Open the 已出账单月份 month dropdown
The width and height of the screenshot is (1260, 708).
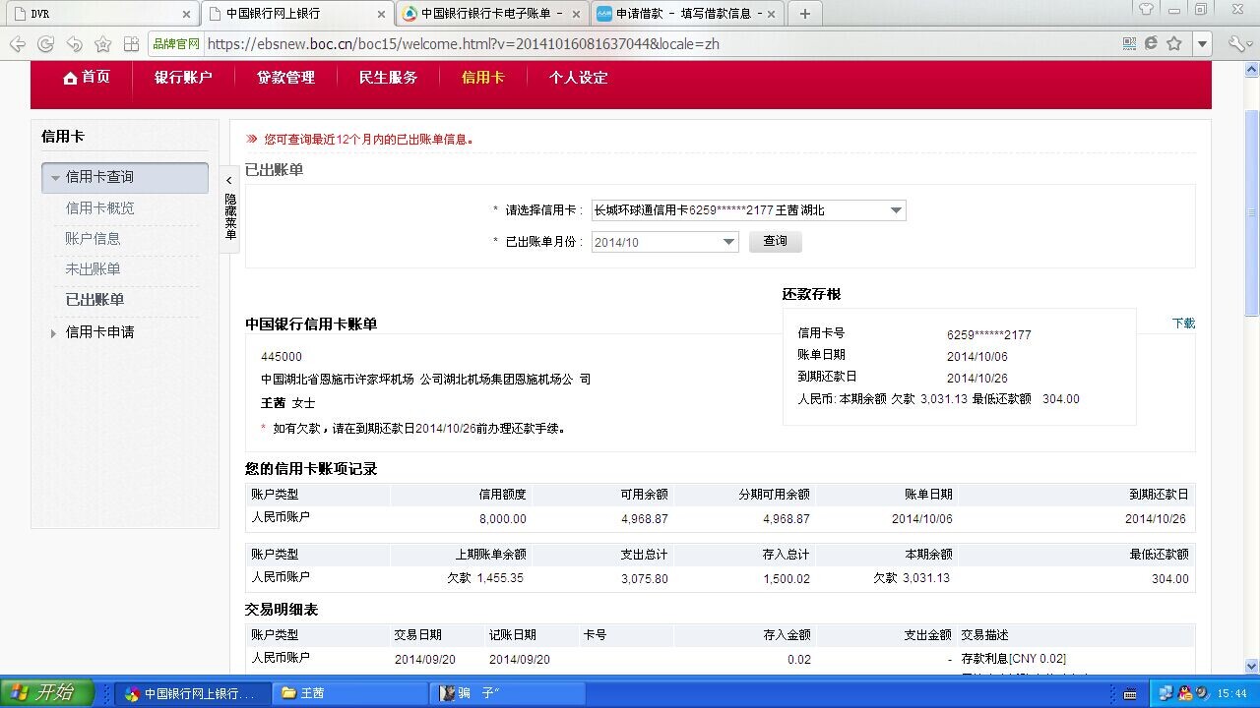click(x=728, y=242)
